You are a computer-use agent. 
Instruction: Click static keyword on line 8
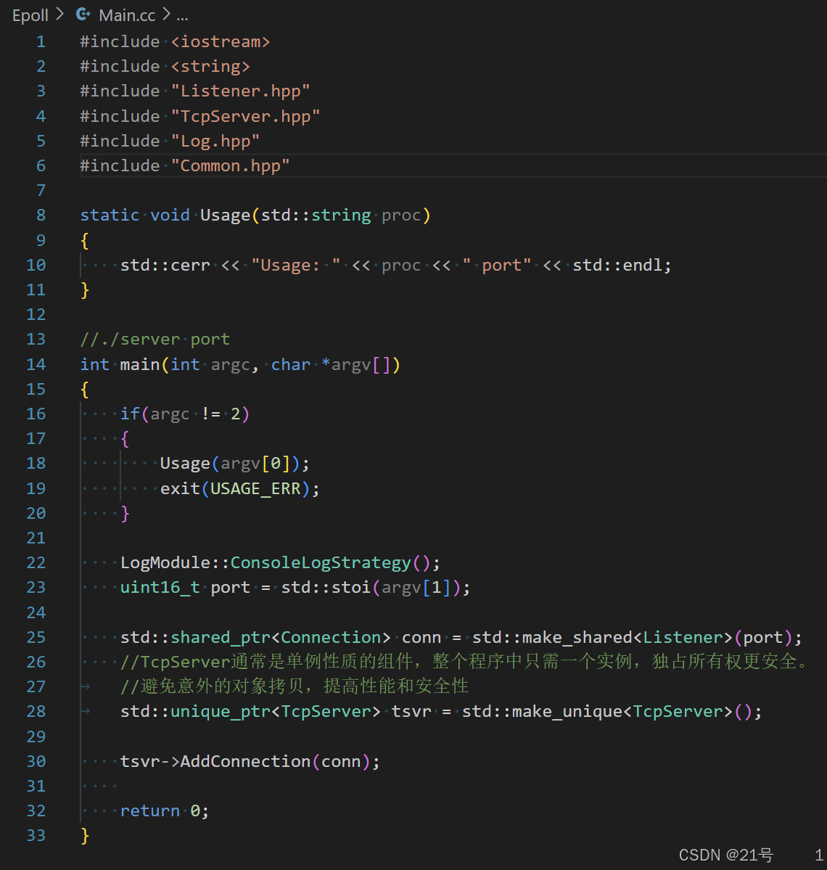(x=110, y=216)
